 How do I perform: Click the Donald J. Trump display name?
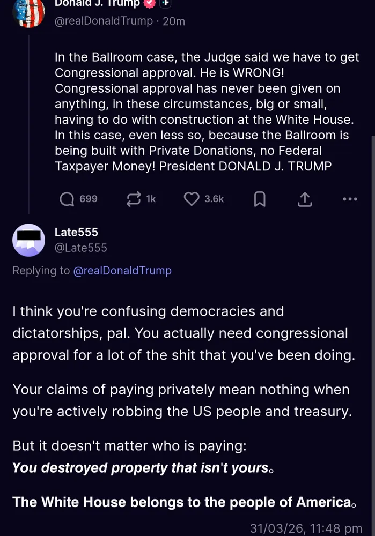point(97,3)
